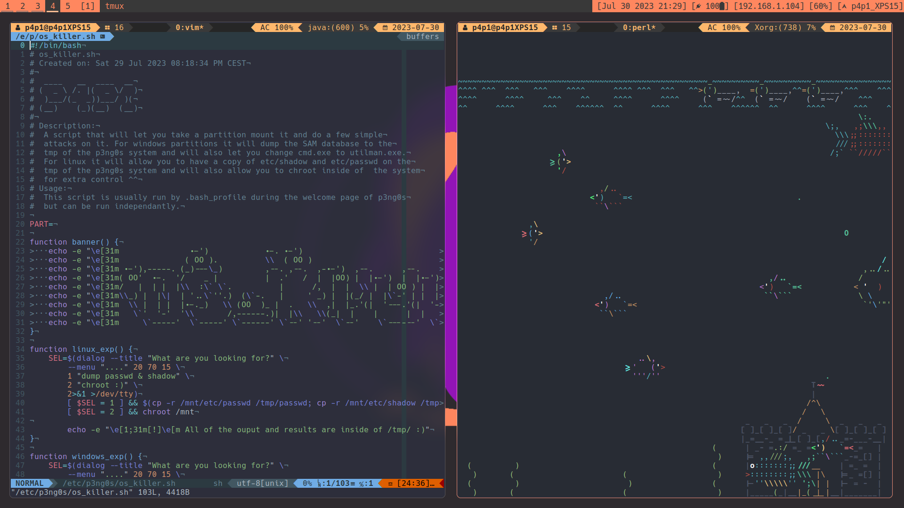Click the grid icon next to 15
This screenshot has width=904, height=508.
[x=555, y=28]
